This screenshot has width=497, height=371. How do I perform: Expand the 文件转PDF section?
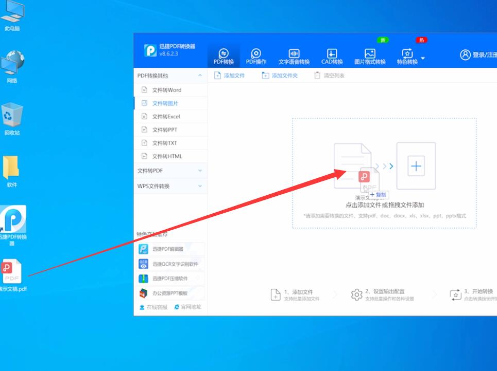coord(171,171)
